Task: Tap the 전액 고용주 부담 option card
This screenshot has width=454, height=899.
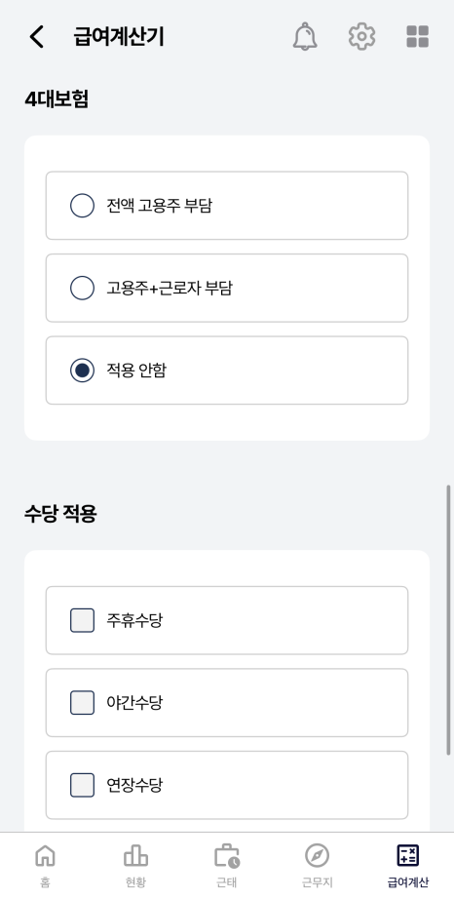Action: pos(227,206)
